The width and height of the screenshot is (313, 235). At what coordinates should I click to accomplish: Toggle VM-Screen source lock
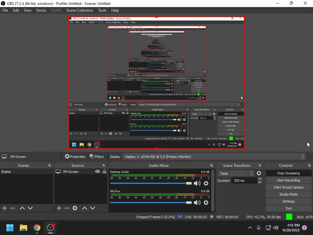coord(105,171)
